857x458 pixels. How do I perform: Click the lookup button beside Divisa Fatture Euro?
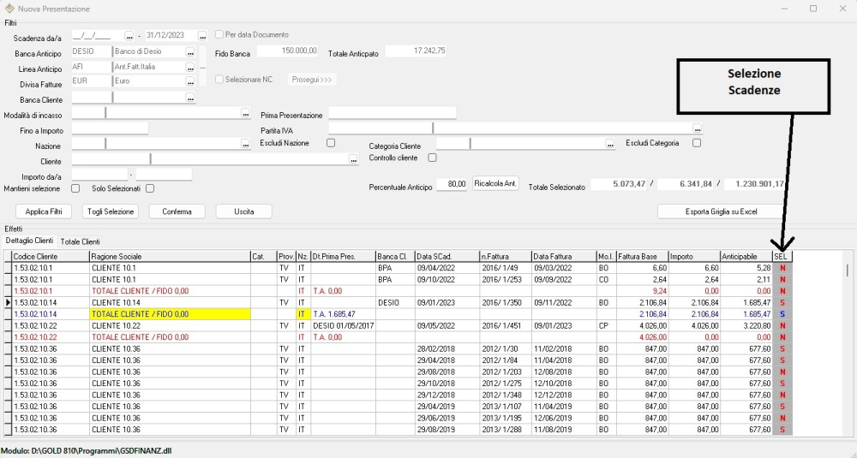point(190,82)
